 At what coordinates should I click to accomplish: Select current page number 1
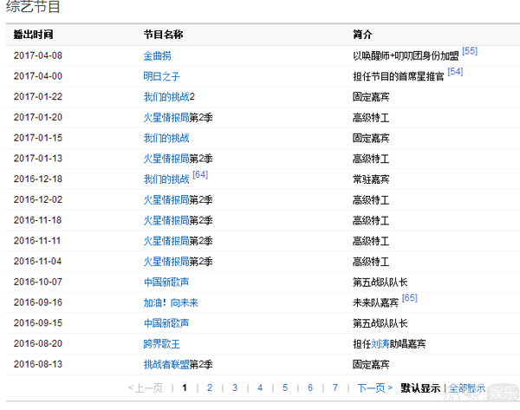coord(185,387)
